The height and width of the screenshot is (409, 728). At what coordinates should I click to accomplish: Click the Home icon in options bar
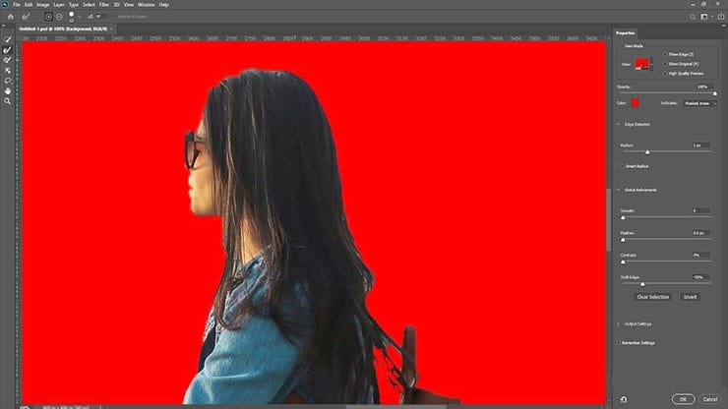[x=11, y=17]
